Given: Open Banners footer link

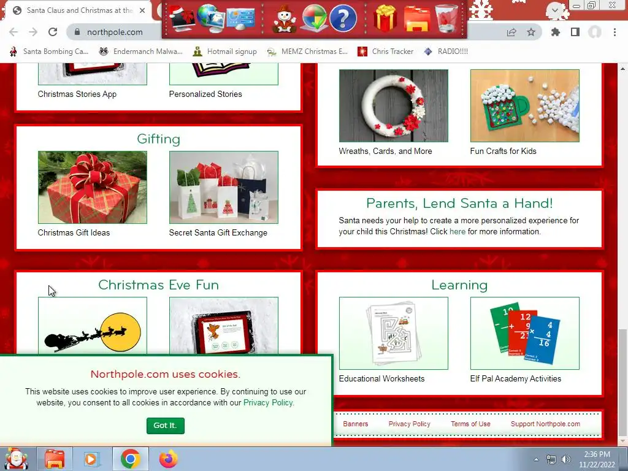Looking at the screenshot, I should 356,424.
